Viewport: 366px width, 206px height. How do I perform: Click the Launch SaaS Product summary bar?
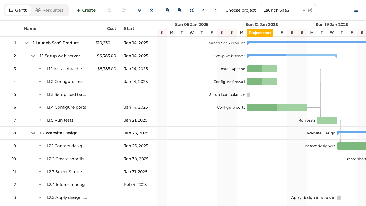click(307, 42)
